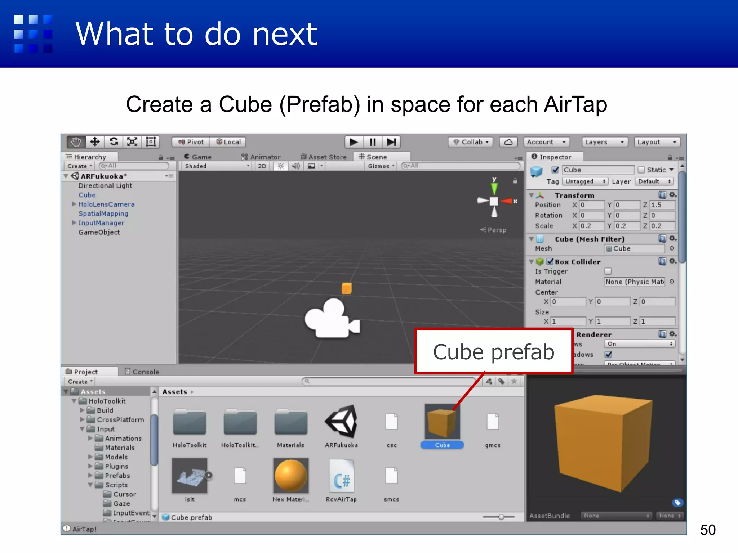Click the Pause button
The height and width of the screenshot is (553, 738).
tap(373, 142)
